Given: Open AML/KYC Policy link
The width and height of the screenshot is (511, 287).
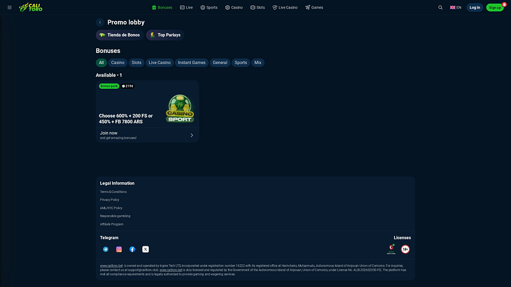Looking at the screenshot, I should 111,208.
